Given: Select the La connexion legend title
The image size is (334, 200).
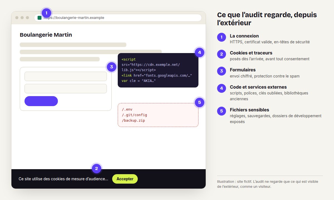Looking at the screenshot, I should [244, 36].
